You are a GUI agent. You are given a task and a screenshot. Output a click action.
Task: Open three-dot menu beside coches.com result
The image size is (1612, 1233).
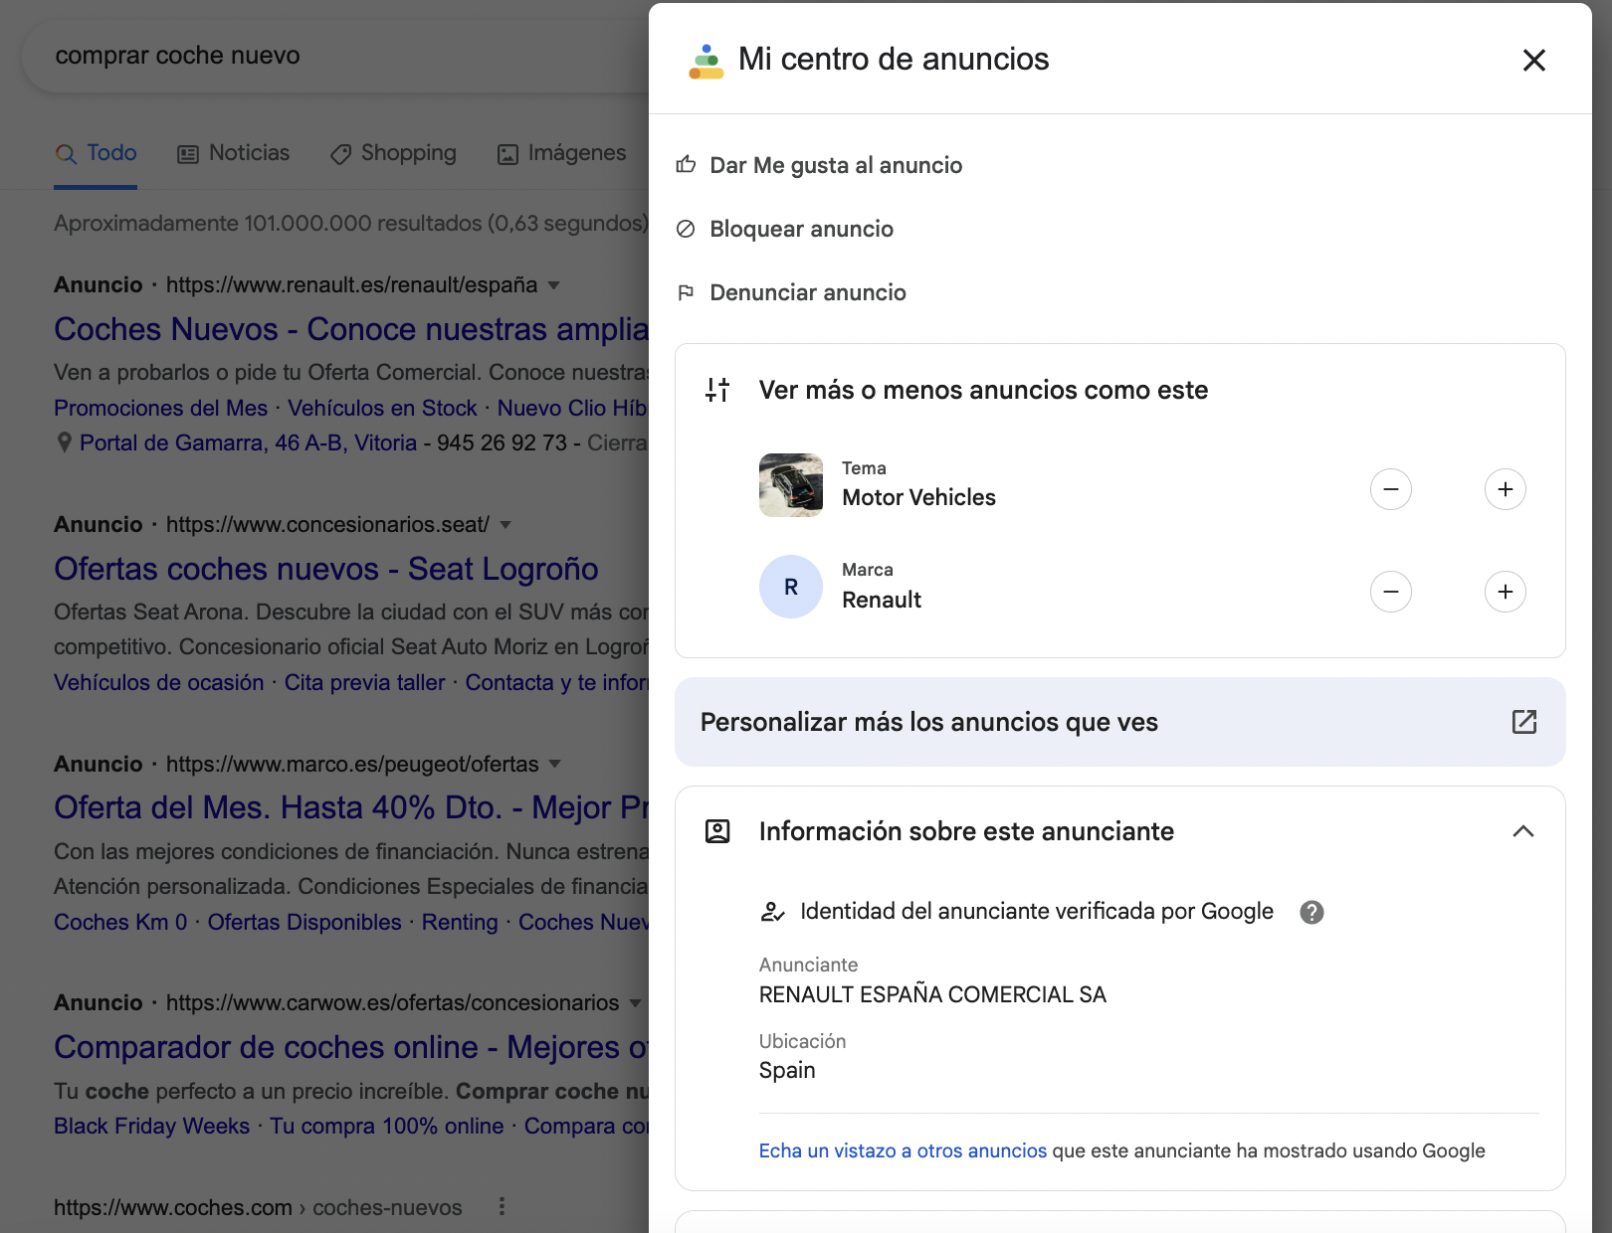(502, 1206)
